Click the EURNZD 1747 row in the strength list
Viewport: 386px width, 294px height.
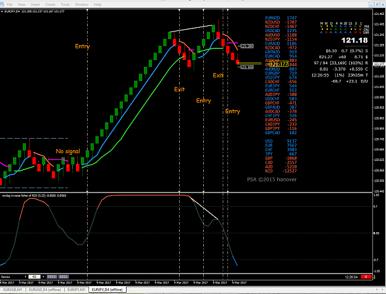pyautogui.click(x=281, y=18)
